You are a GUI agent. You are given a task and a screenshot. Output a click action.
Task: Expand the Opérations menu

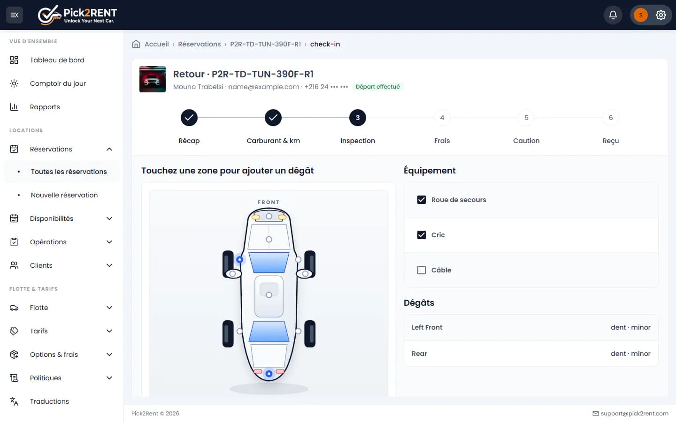pos(61,242)
